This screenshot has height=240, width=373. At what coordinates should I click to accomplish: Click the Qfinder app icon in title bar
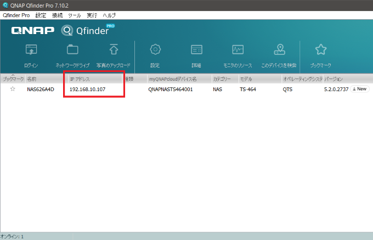pos(5,5)
